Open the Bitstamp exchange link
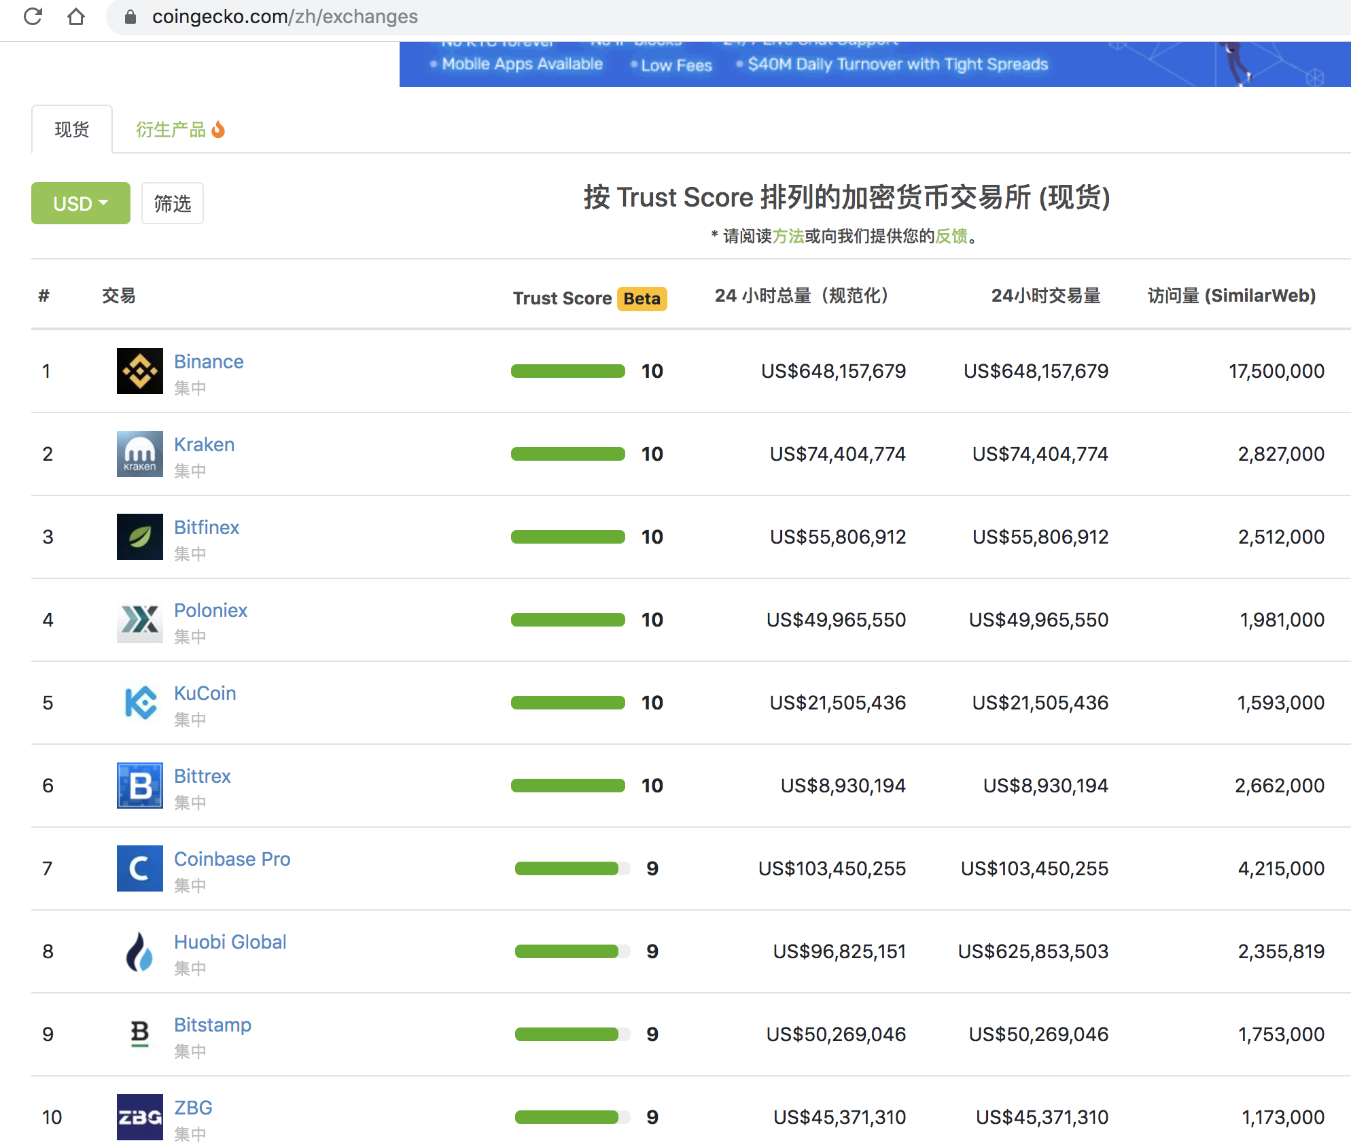Image resolution: width=1351 pixels, height=1143 pixels. 213,1025
